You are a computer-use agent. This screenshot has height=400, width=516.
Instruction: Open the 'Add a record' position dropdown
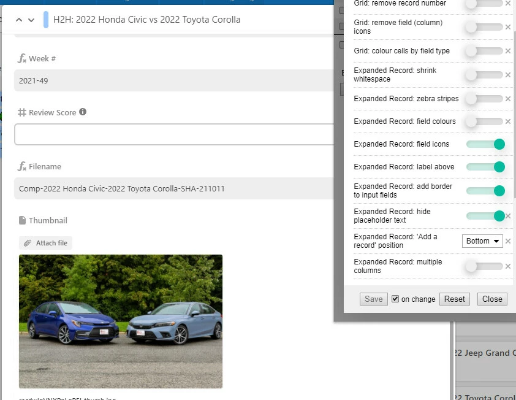[482, 241]
